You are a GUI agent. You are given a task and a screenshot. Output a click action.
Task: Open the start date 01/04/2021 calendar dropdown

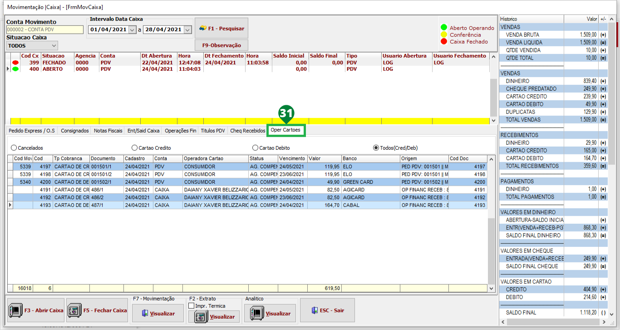coord(132,30)
